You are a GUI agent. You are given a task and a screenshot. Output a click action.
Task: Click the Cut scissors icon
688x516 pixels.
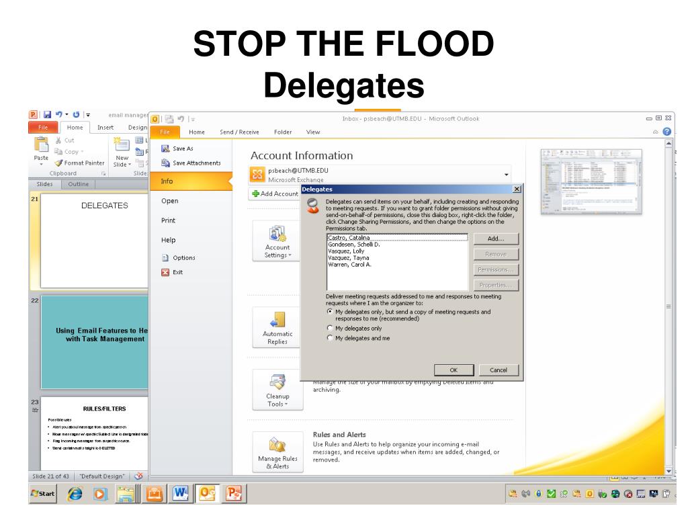pos(58,140)
